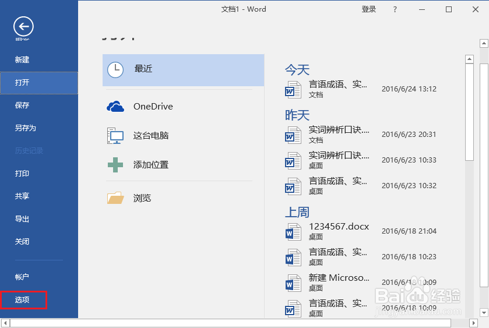Screen dimensions: 489x328
Task: Click Word file icon dated 2016/6/18 10:23
Action: point(293,258)
